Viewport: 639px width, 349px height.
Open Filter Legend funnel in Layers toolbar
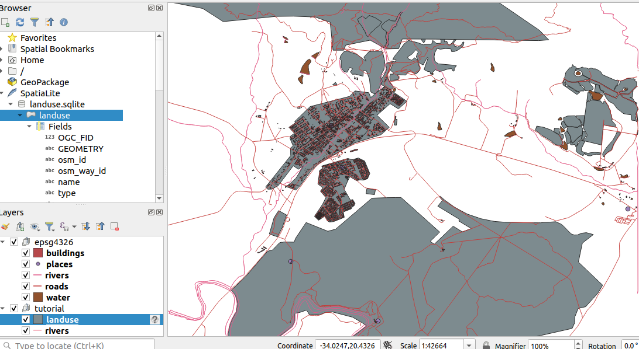(50, 226)
